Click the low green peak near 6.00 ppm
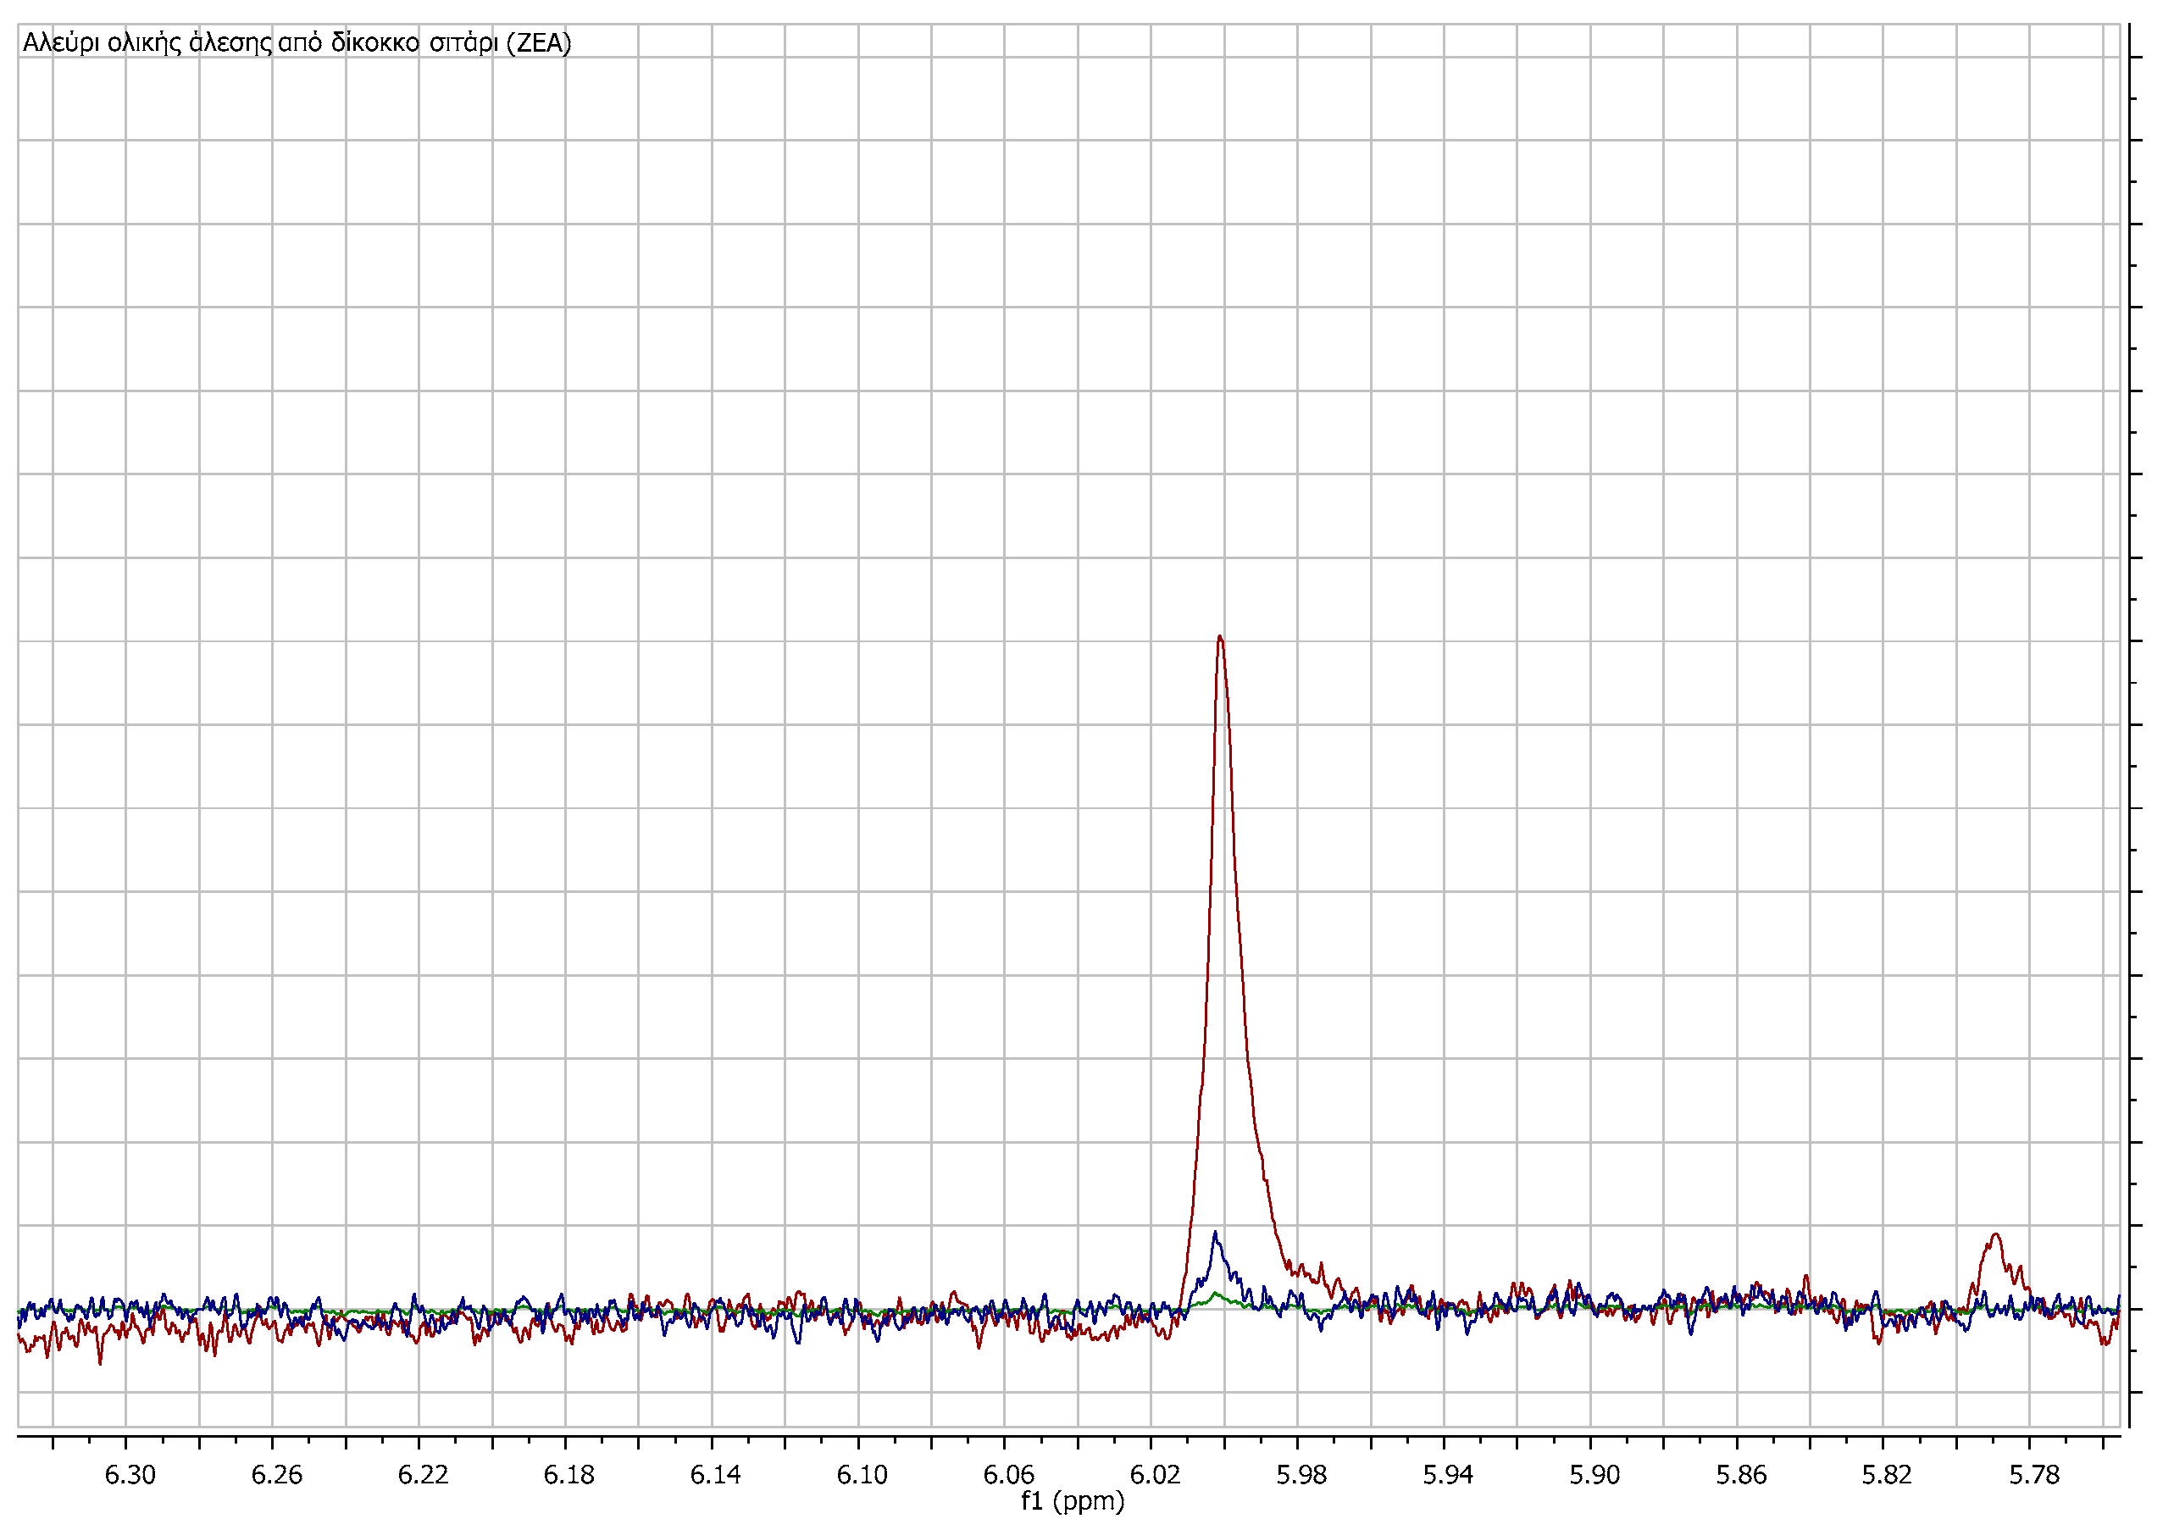 [x=1217, y=1294]
